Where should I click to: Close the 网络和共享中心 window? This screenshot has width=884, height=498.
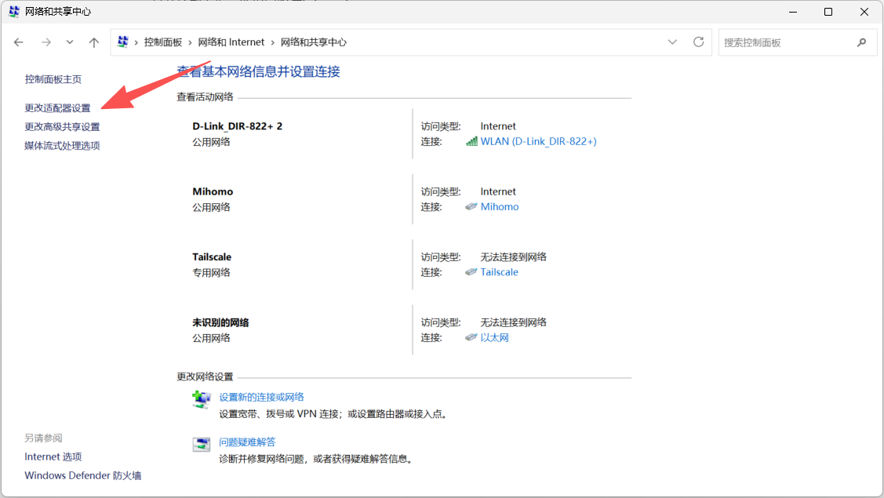[x=864, y=12]
